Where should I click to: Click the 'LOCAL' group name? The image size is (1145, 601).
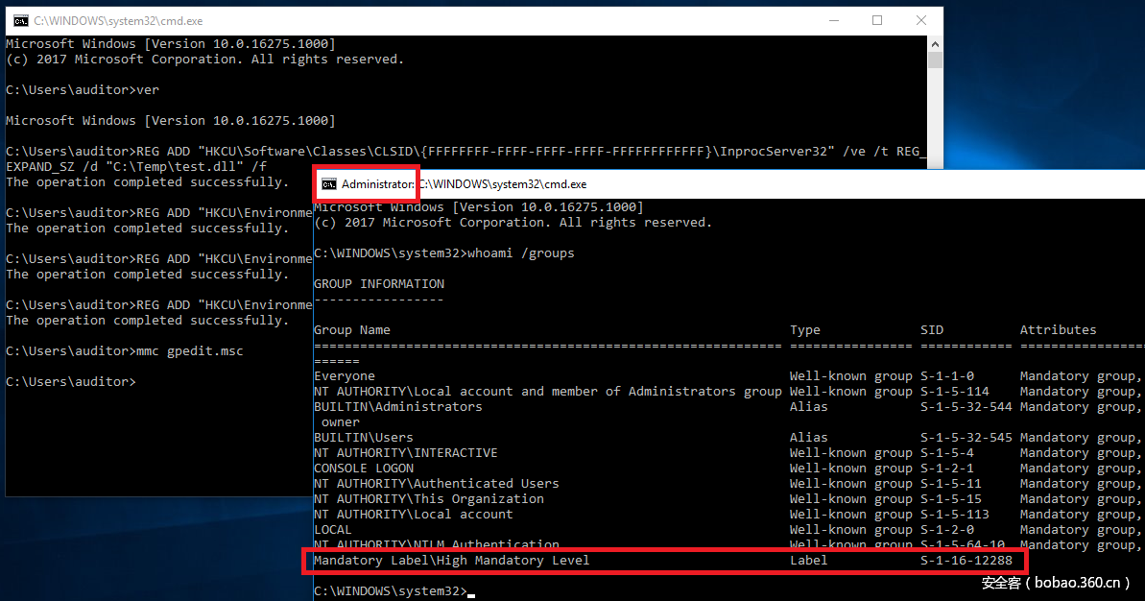pos(333,529)
